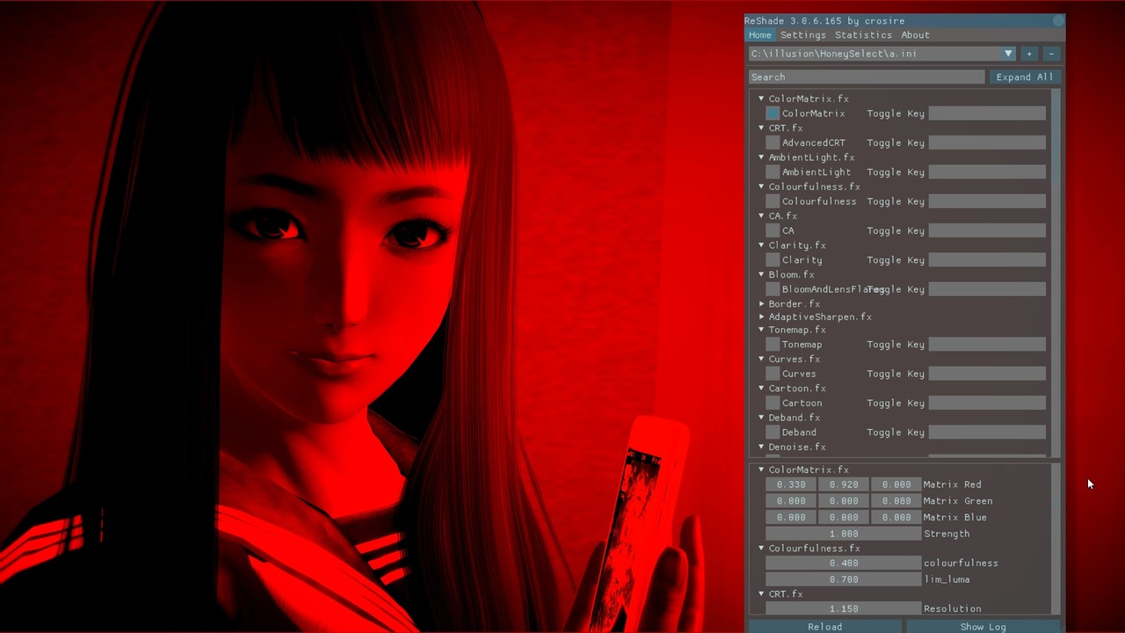Show the ReShade log
The width and height of the screenshot is (1125, 633).
pos(983,626)
